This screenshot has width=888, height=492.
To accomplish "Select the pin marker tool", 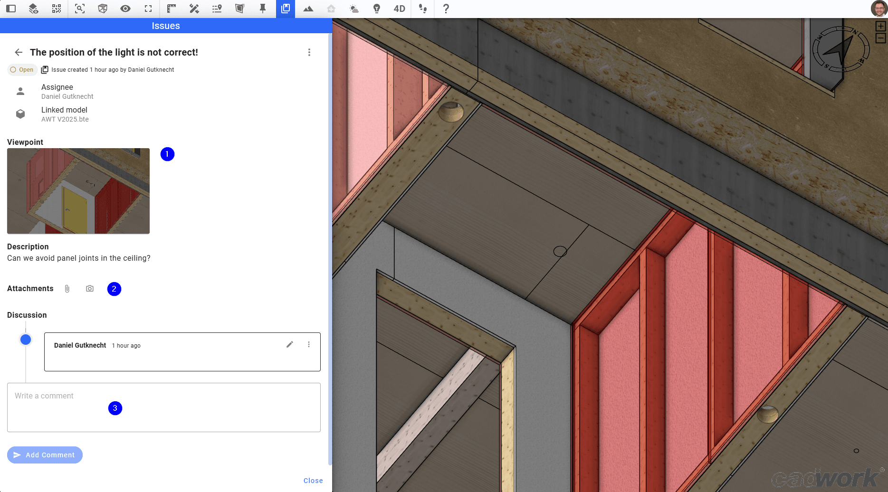I will coord(263,9).
